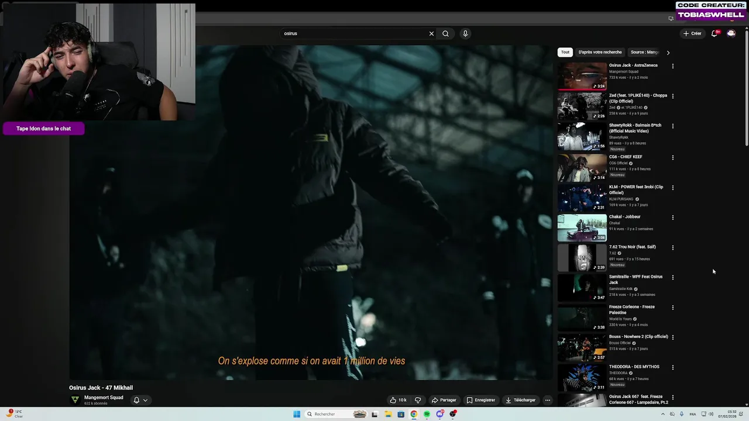Open Osirus Jack 667 Lampadaire Pt.2 title

[x=638, y=399]
